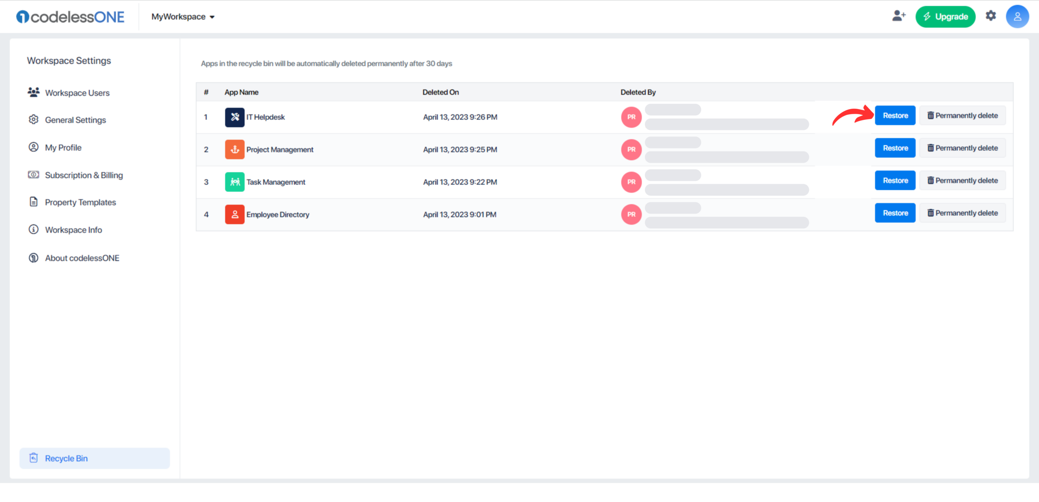The height and width of the screenshot is (502, 1039).
Task: Click the Property Templates document icon
Action: click(x=34, y=202)
